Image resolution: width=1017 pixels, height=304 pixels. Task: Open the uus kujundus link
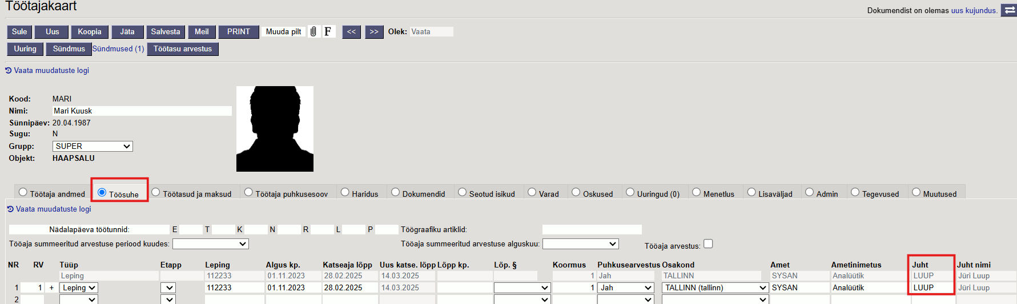(974, 10)
